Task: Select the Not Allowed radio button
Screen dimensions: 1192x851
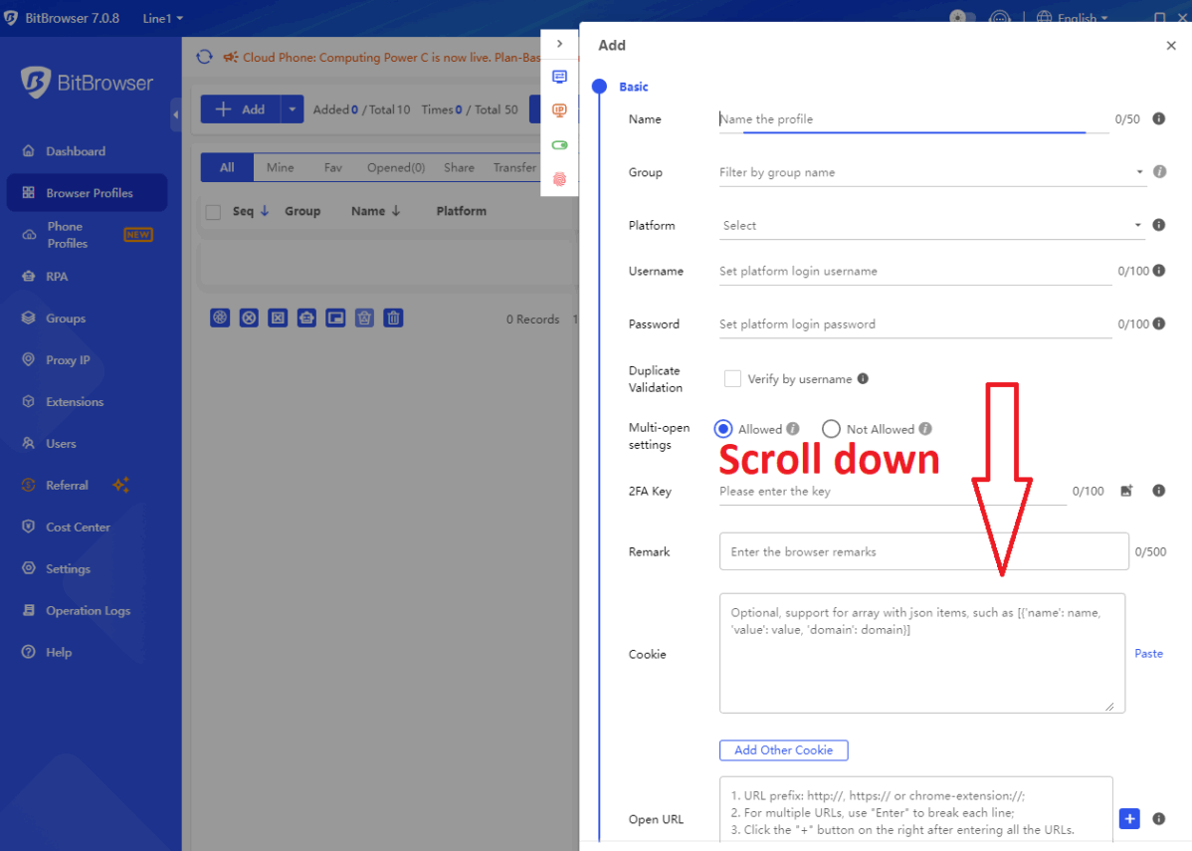Action: [x=831, y=429]
